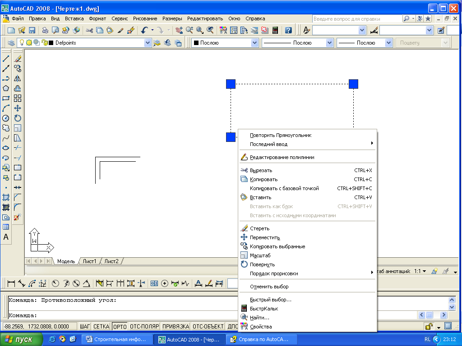Click the Команда: command line input
462x346 pixels.
click(122, 315)
